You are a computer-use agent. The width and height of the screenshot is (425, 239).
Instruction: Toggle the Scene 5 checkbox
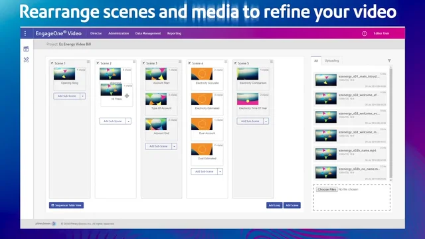235,63
